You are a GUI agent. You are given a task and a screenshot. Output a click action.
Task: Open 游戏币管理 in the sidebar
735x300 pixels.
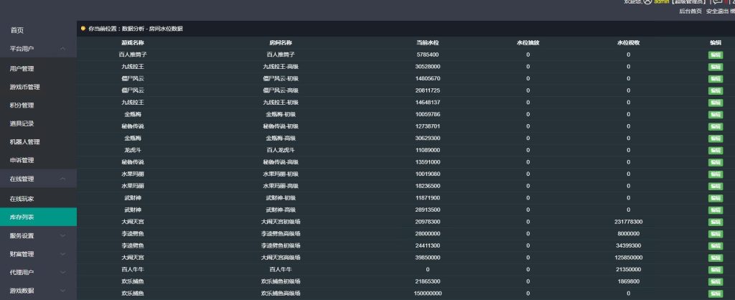(x=25, y=87)
